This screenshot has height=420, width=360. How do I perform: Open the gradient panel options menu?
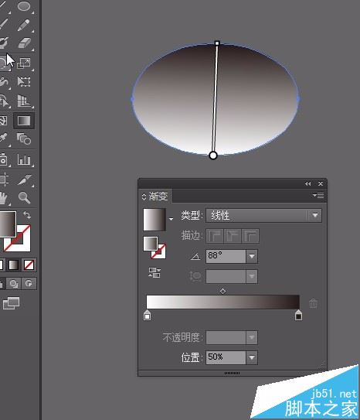tap(318, 195)
